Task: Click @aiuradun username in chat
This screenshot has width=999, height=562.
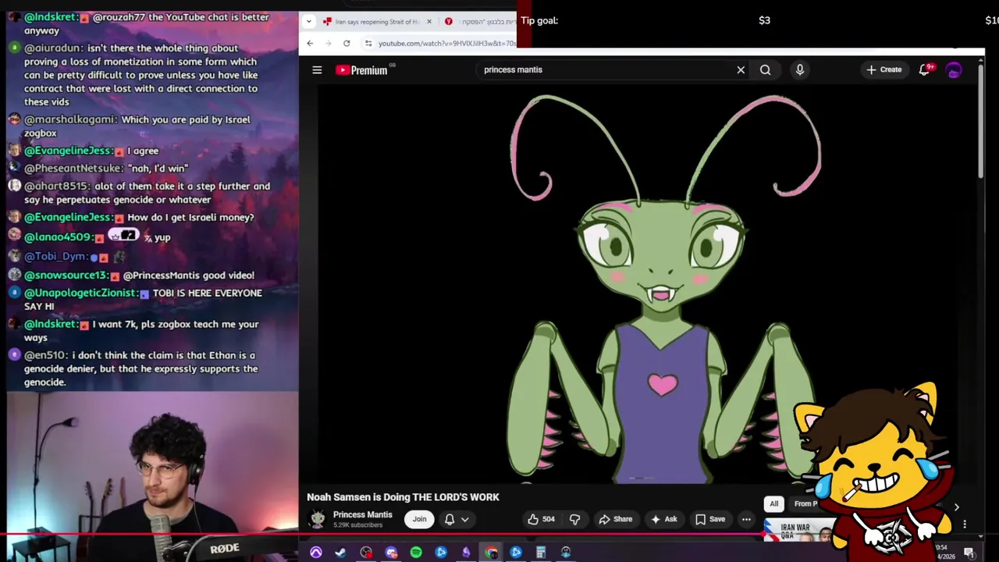Action: (x=53, y=48)
